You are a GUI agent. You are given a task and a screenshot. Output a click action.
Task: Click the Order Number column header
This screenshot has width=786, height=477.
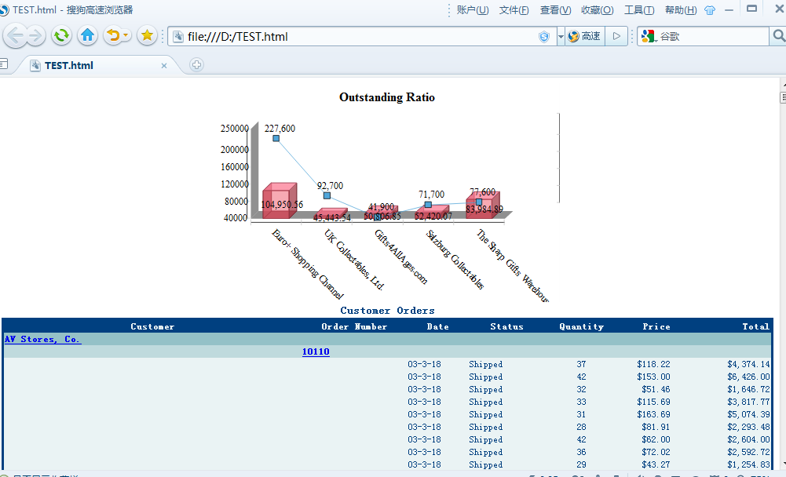tap(354, 326)
